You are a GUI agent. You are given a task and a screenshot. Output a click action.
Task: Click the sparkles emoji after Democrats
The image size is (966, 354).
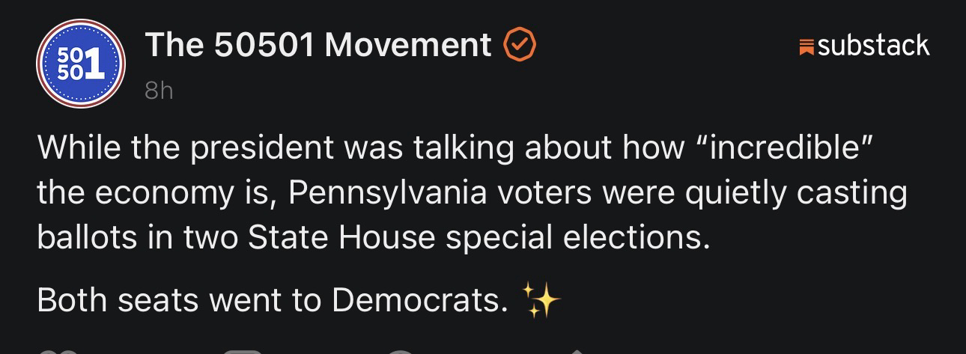[541, 301]
